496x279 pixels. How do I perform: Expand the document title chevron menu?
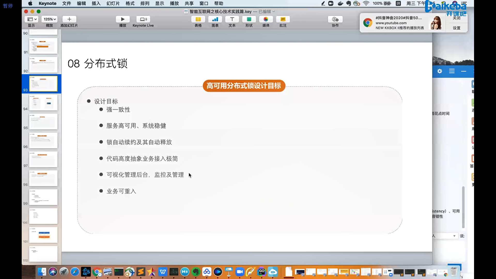(274, 12)
